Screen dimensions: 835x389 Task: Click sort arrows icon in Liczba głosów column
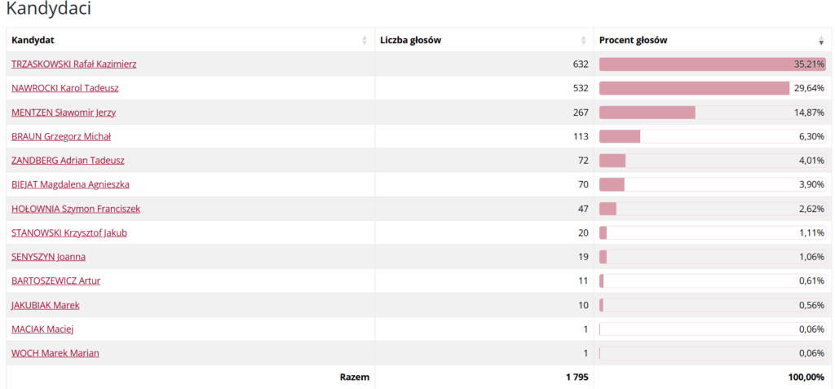coord(583,41)
